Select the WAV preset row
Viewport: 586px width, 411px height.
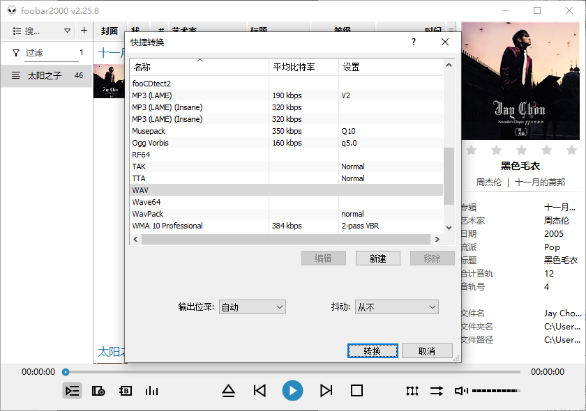[286, 190]
